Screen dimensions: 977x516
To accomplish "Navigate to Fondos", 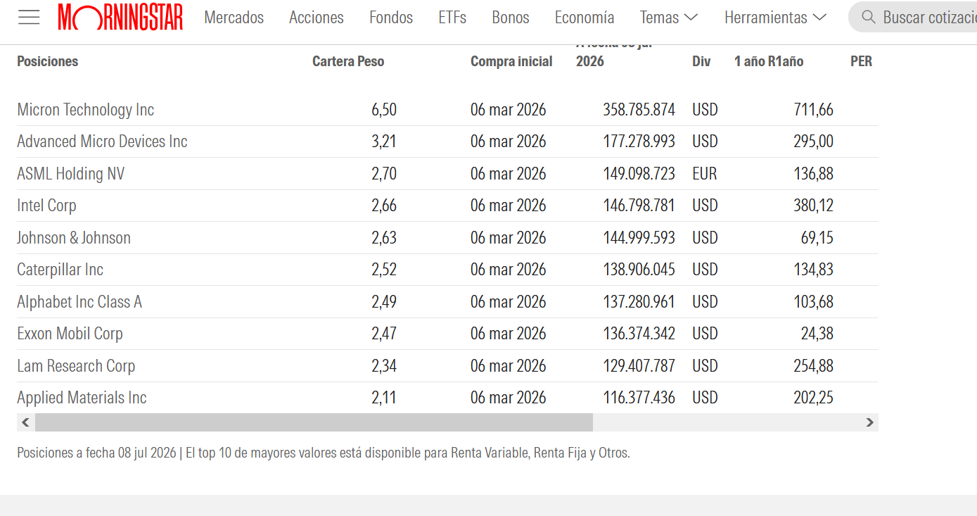I will [391, 18].
